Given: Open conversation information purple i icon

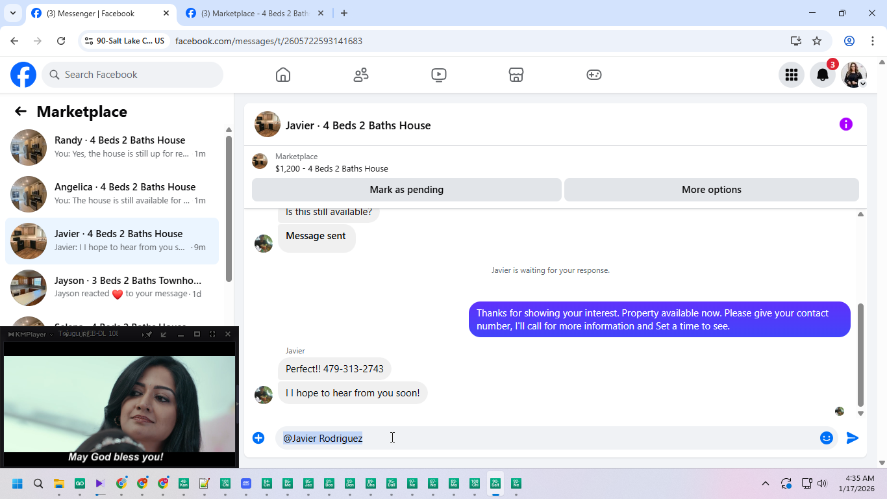Looking at the screenshot, I should 846,124.
